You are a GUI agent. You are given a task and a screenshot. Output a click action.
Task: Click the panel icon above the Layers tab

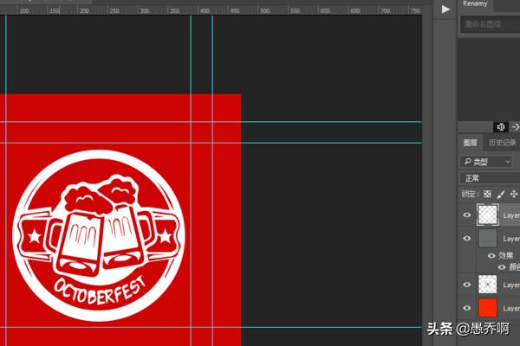pos(500,127)
